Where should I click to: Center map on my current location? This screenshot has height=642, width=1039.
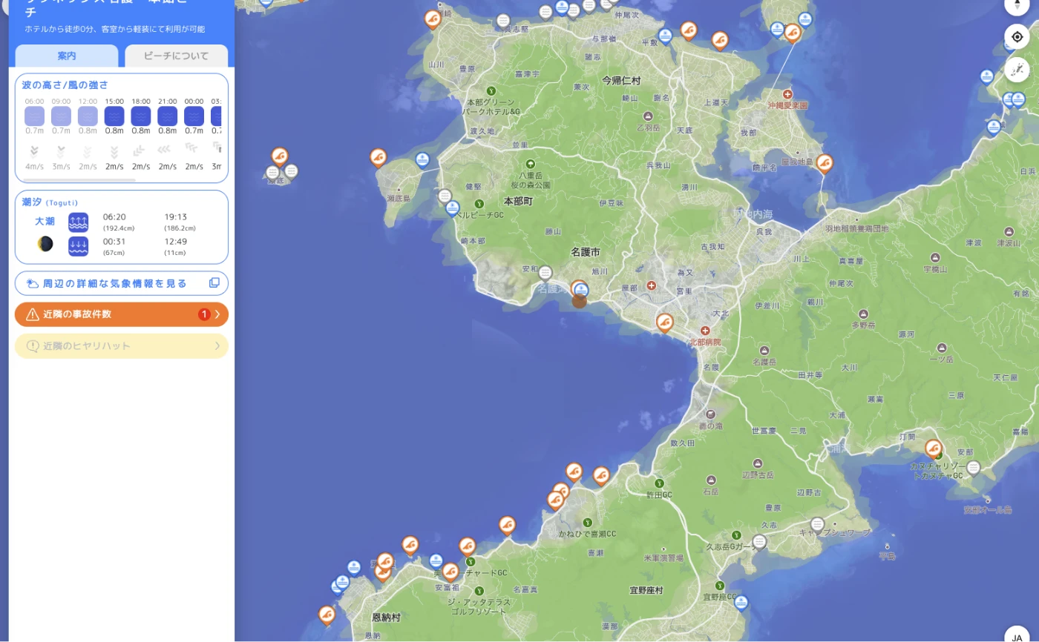[x=1017, y=37]
